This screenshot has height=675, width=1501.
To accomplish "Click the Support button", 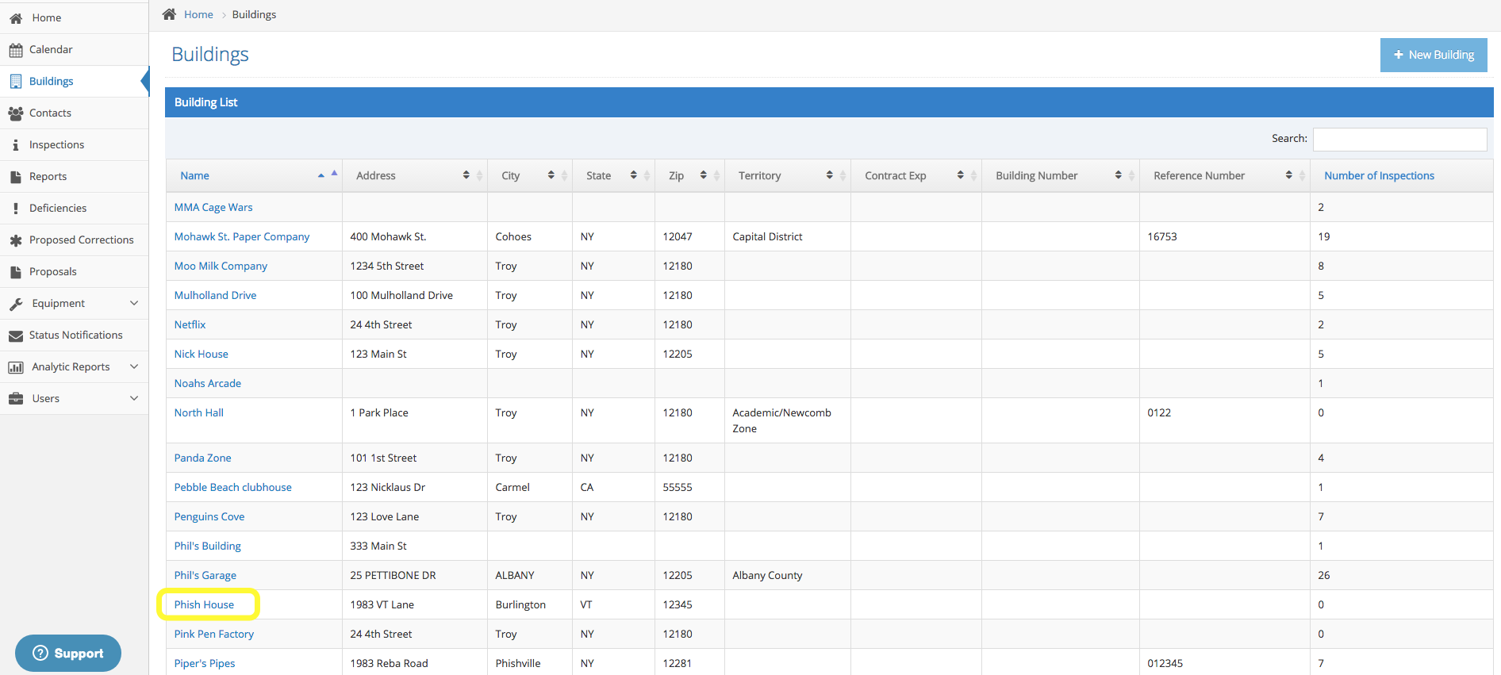I will coord(68,653).
